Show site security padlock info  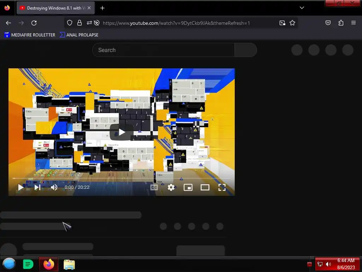tap(80, 23)
